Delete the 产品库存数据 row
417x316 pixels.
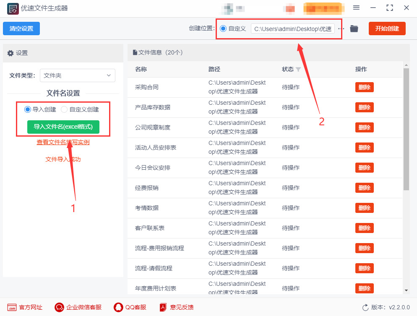(x=364, y=107)
